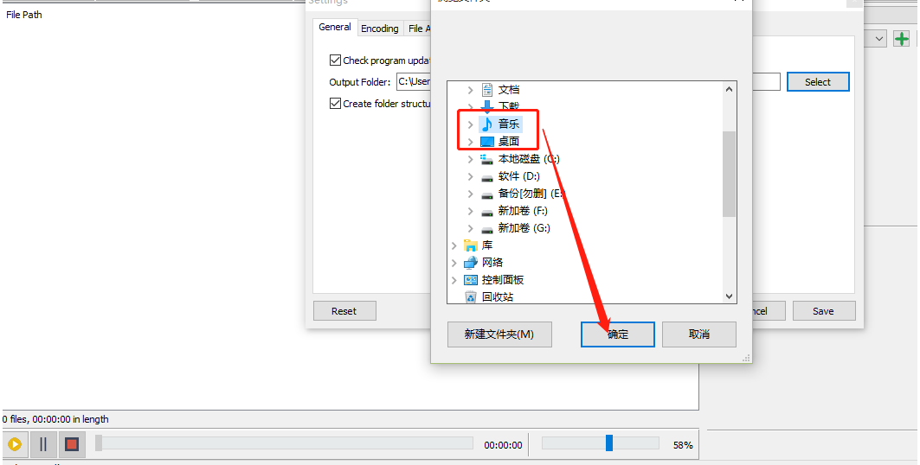The height and width of the screenshot is (465, 920).
Task: Confirm folder with 确定 button
Action: tap(618, 334)
